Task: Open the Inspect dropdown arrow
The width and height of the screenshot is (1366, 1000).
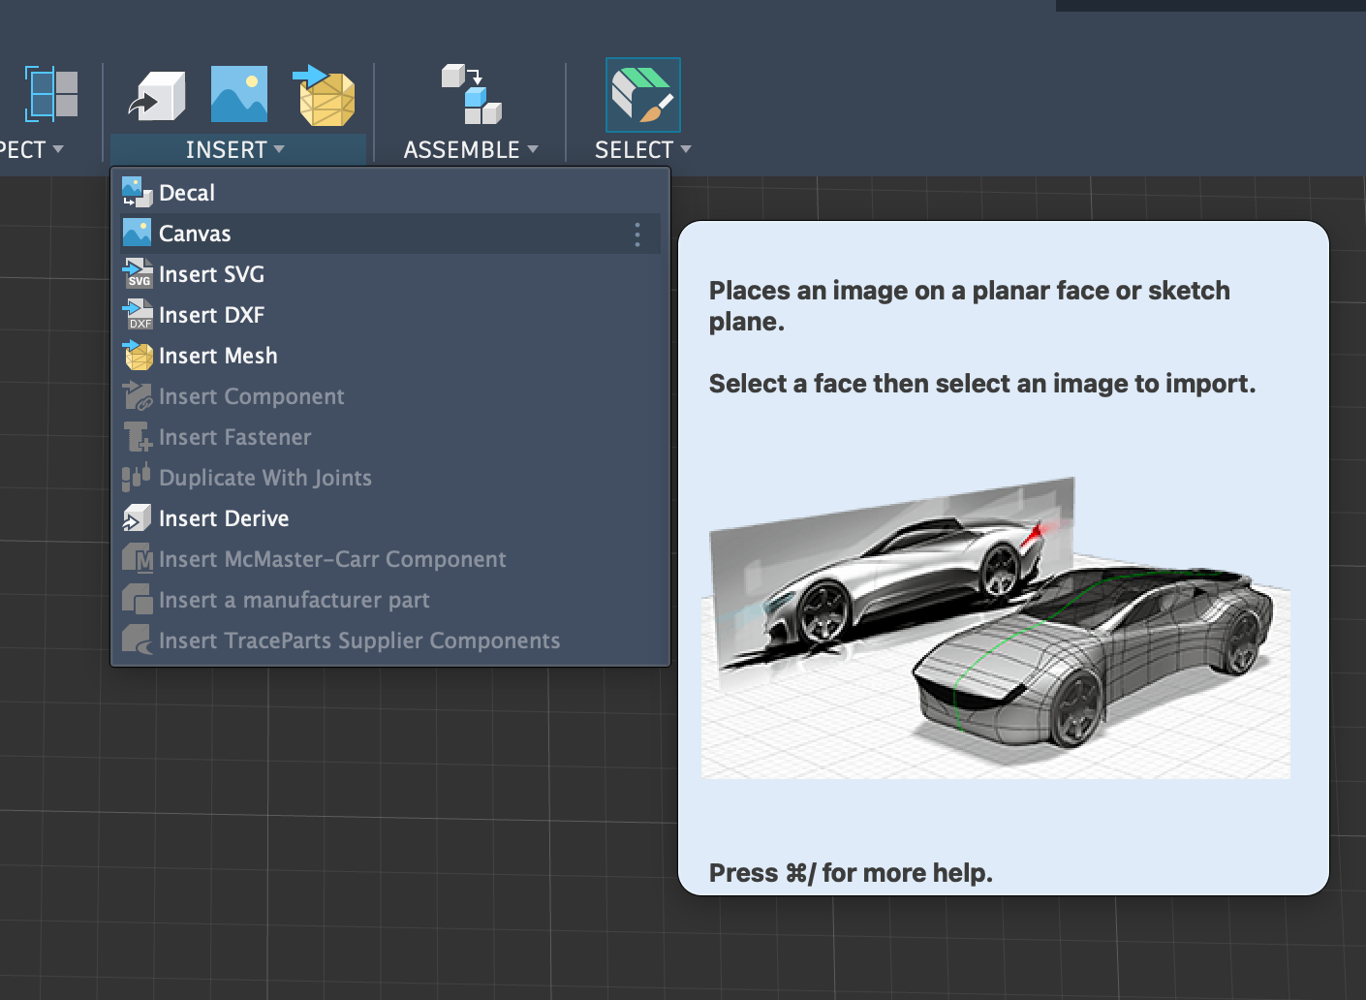Action: pos(57,149)
